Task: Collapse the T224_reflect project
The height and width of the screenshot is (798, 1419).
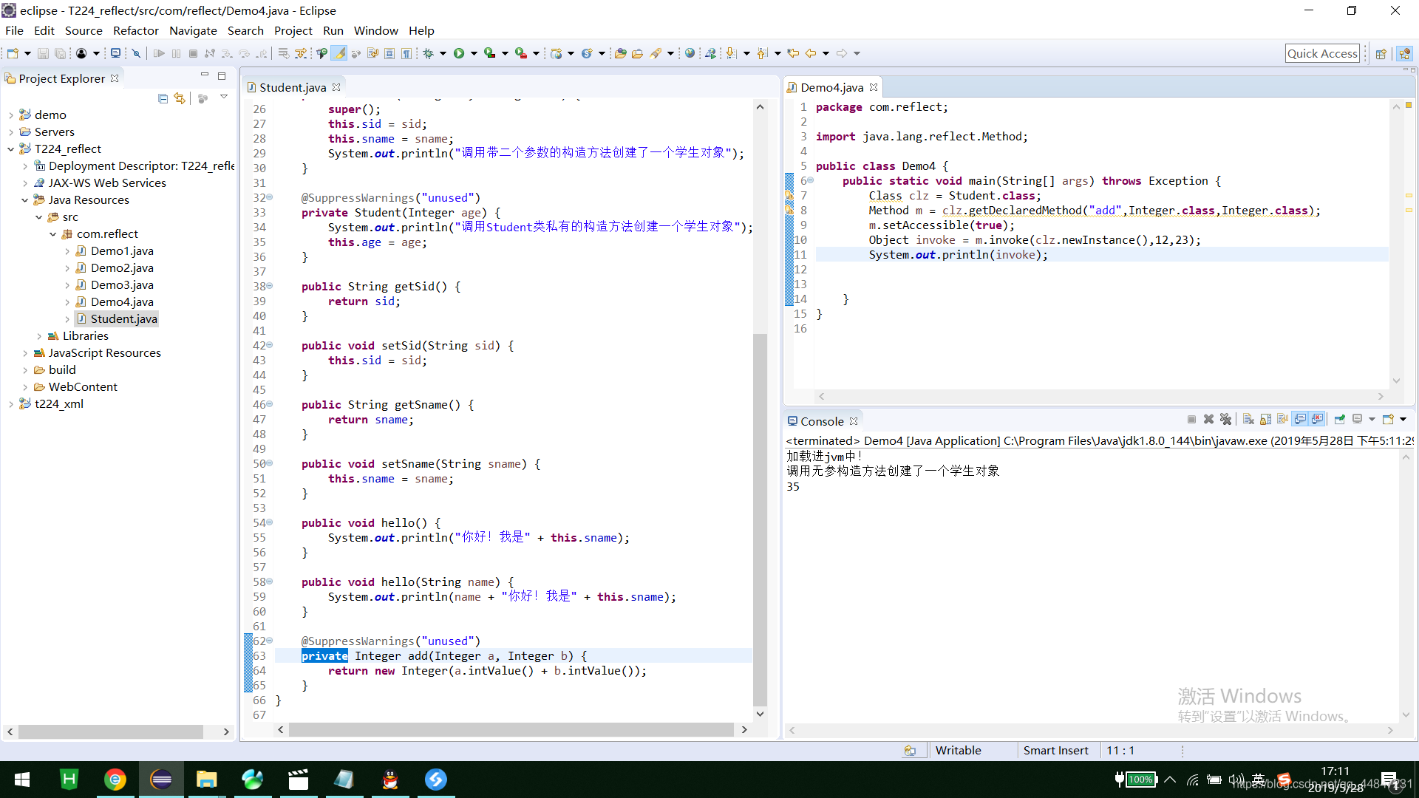Action: tap(10, 149)
